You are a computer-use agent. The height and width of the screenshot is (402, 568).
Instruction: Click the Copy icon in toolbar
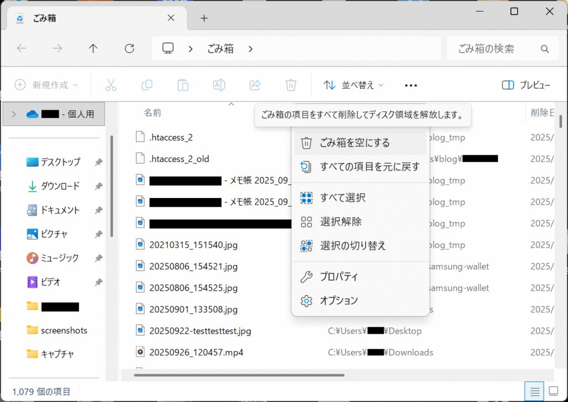pos(146,85)
